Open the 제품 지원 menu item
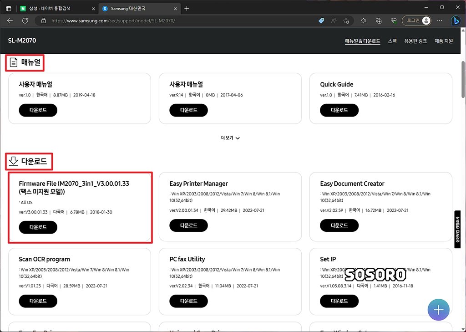 click(444, 41)
